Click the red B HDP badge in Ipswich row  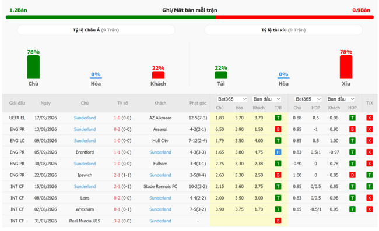click(x=352, y=175)
